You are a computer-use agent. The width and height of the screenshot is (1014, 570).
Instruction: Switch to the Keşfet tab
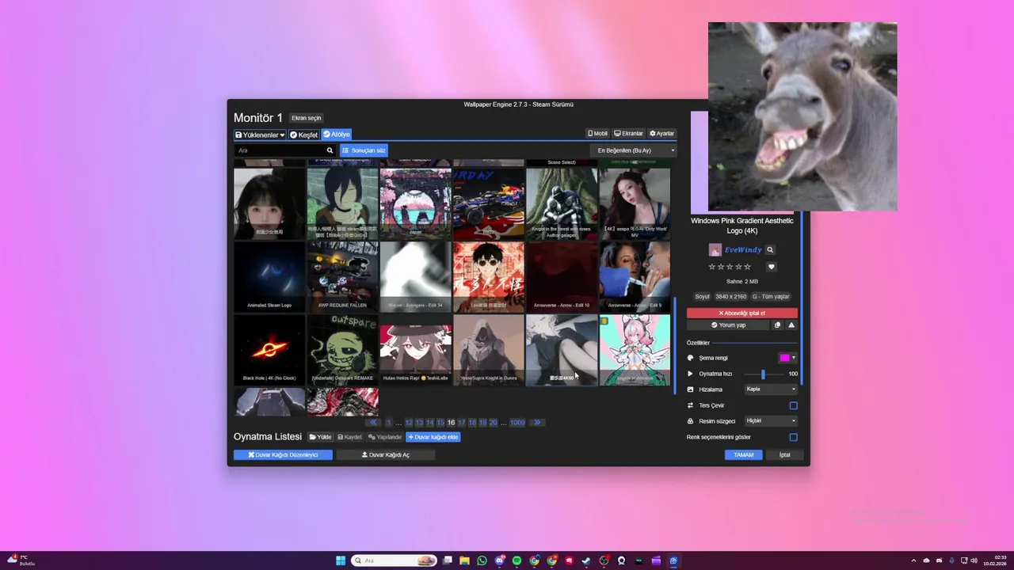[303, 135]
